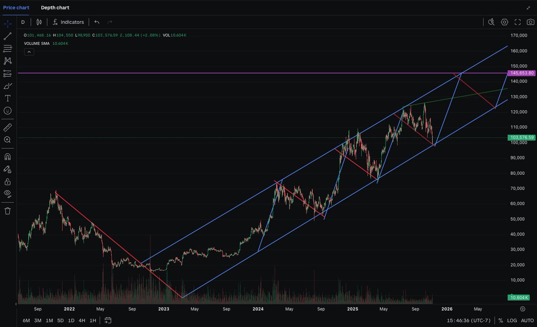Select the 6M date range
The width and height of the screenshot is (537, 327).
26,320
